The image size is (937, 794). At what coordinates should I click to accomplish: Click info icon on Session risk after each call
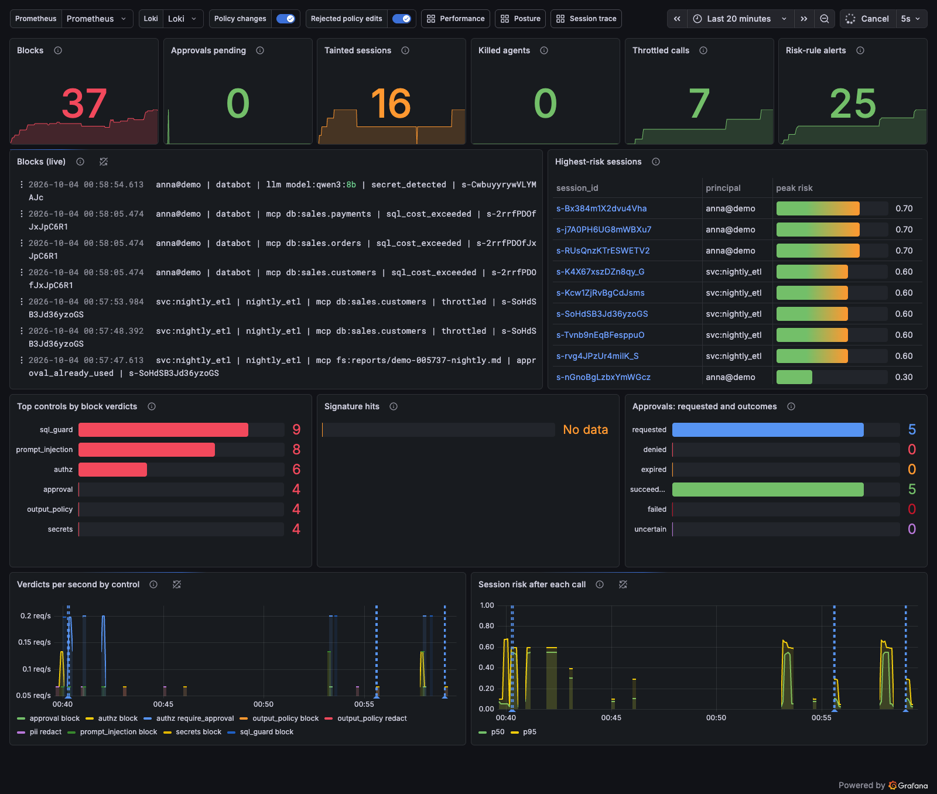[x=600, y=584]
